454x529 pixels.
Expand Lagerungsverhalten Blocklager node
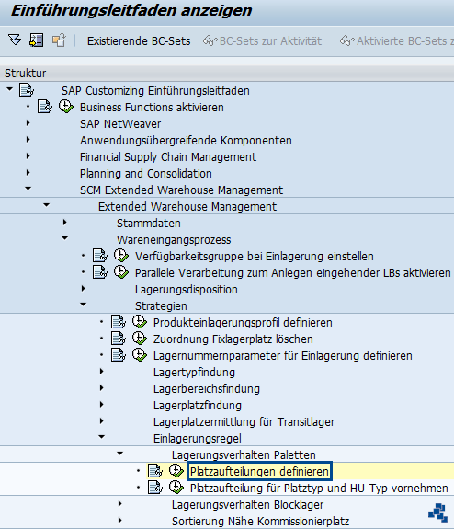point(120,504)
